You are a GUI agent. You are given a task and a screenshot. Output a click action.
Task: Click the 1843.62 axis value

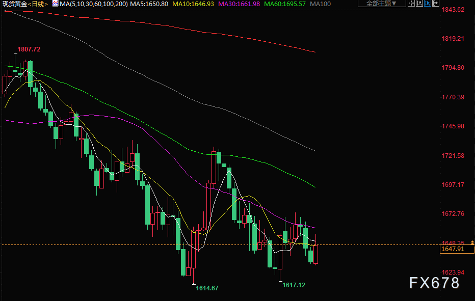[x=453, y=9]
